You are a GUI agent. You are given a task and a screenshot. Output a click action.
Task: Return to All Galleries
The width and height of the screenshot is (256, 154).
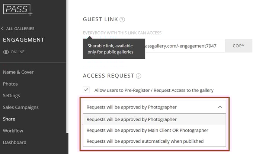[x=20, y=29]
